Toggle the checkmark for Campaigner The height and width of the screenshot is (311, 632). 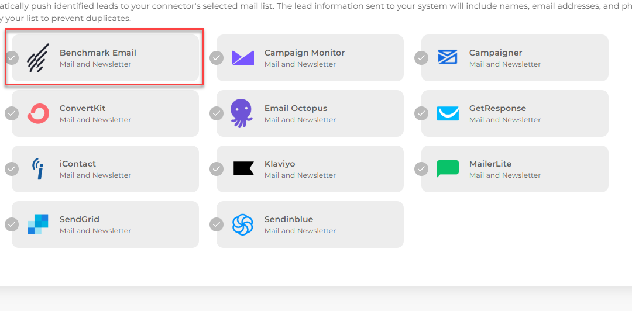pos(421,58)
